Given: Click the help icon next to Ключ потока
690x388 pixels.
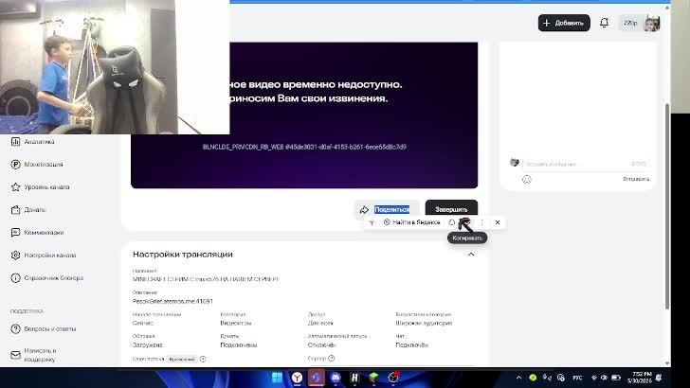Looking at the screenshot, I should (x=203, y=359).
